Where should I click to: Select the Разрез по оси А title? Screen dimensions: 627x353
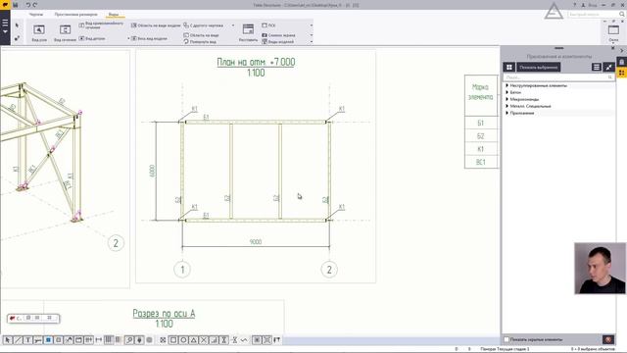click(164, 314)
